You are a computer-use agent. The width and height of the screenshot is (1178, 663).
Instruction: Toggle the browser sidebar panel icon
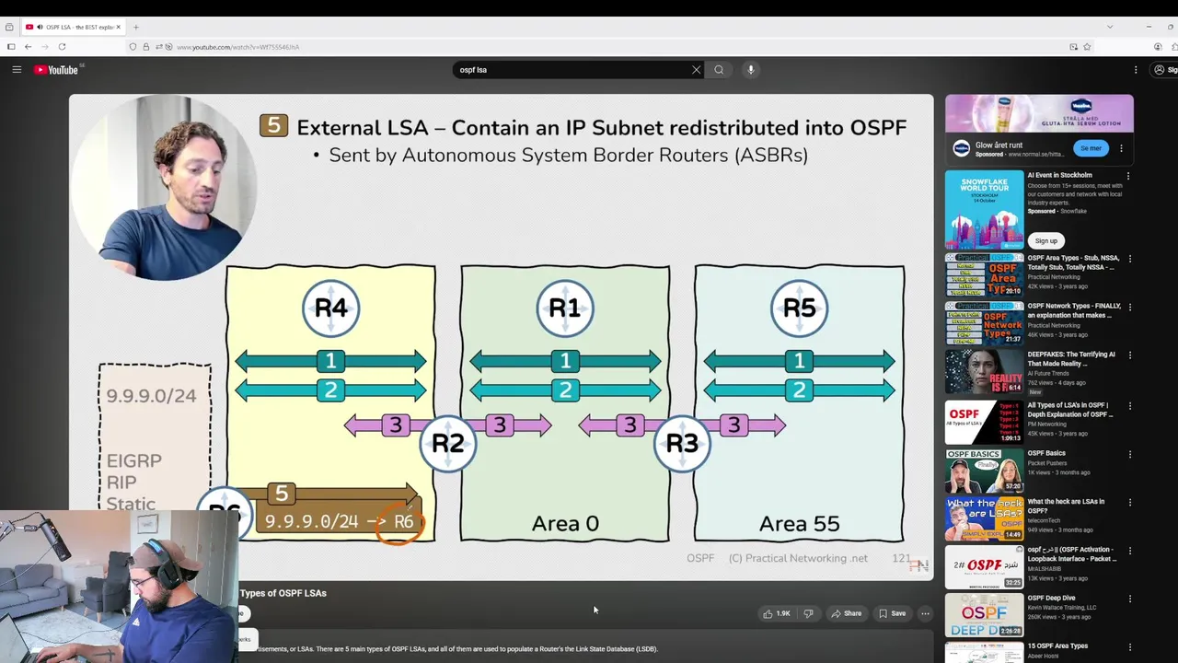[x=11, y=47]
